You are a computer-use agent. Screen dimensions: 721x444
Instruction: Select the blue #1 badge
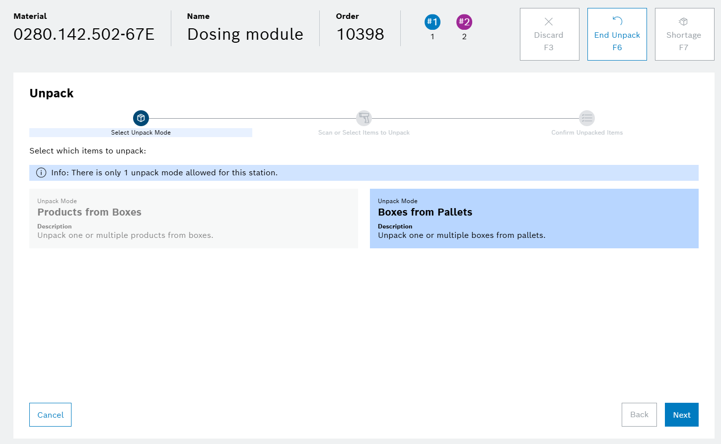tap(433, 22)
